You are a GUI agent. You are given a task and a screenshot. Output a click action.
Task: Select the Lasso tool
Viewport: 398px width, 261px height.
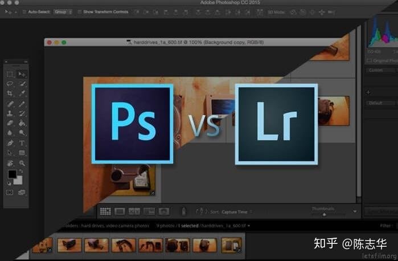pyautogui.click(x=10, y=84)
